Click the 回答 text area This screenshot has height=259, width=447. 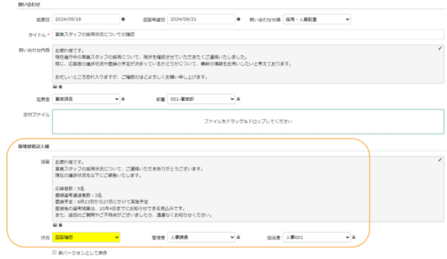tap(248, 189)
